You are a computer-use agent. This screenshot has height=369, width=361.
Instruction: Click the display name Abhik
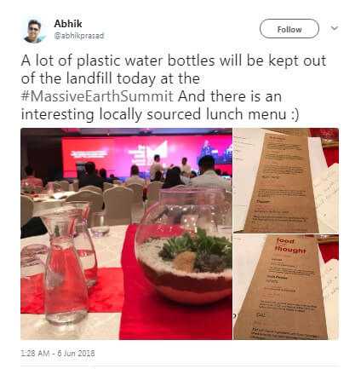[x=68, y=24]
